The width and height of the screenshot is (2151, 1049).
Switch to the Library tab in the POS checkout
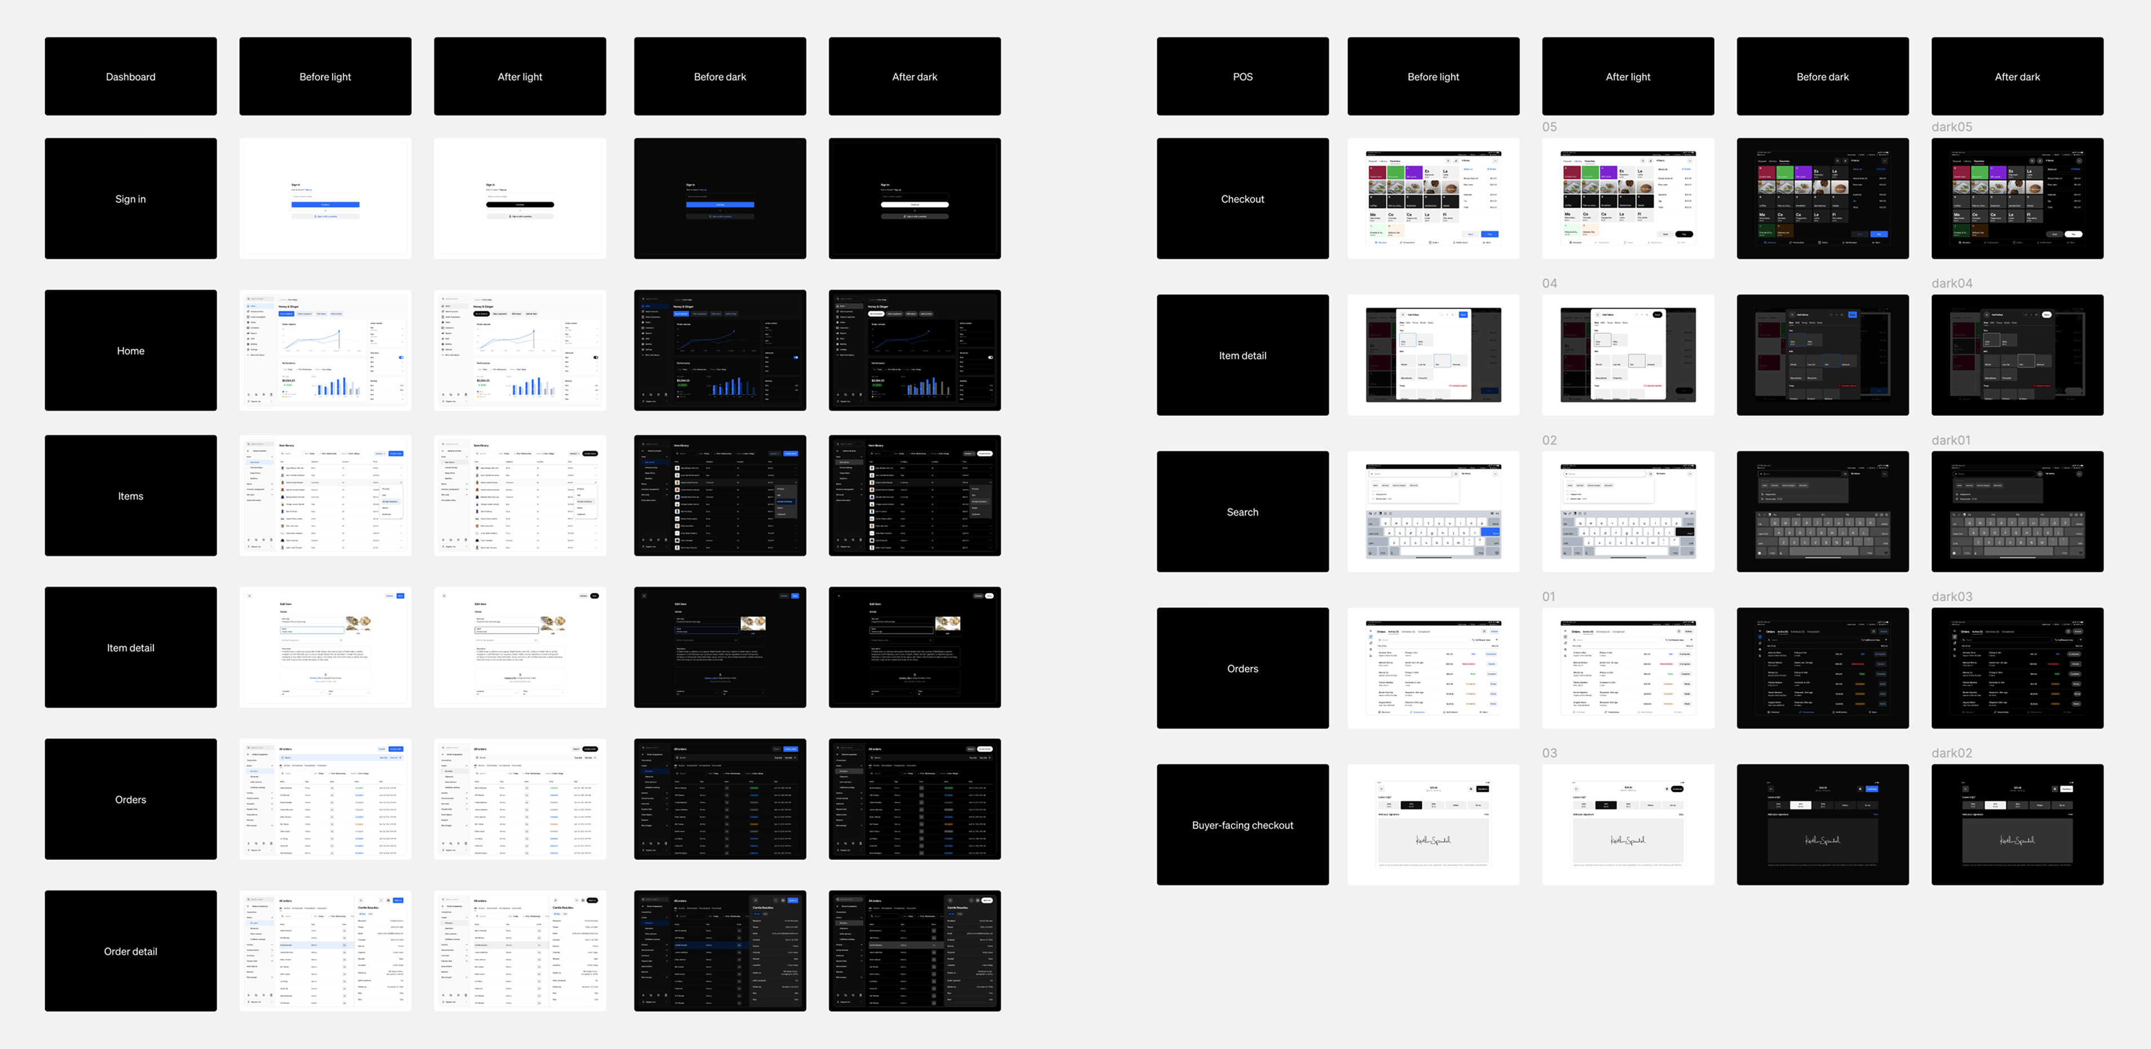coord(1384,161)
